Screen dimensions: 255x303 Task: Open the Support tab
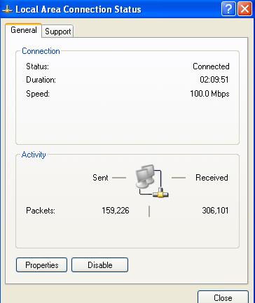tap(57, 31)
